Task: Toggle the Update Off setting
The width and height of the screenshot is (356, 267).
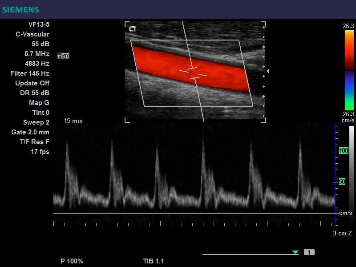Action: [x=32, y=83]
